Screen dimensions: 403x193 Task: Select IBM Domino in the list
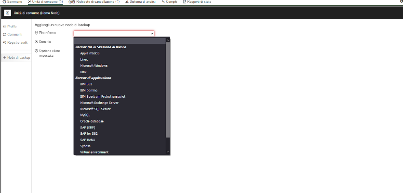point(120,90)
